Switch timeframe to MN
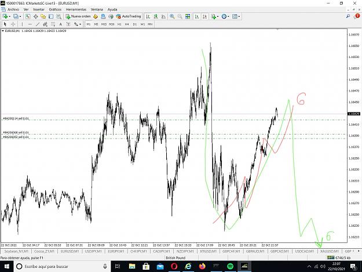362x272 pixels. [150, 24]
